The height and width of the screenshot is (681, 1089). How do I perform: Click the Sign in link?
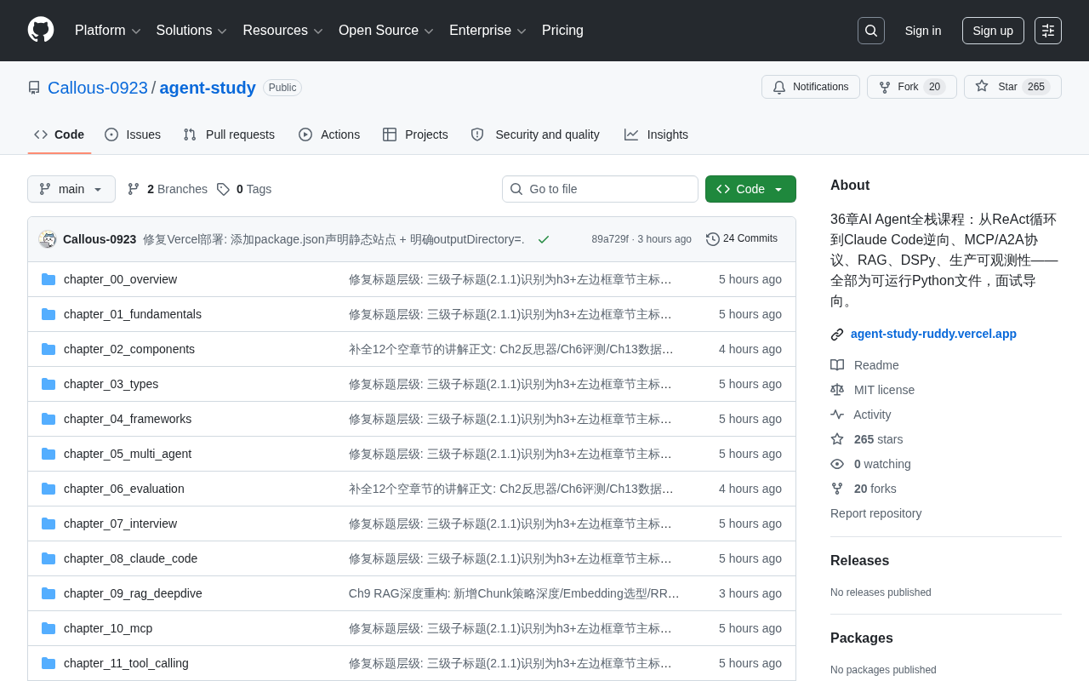point(923,31)
